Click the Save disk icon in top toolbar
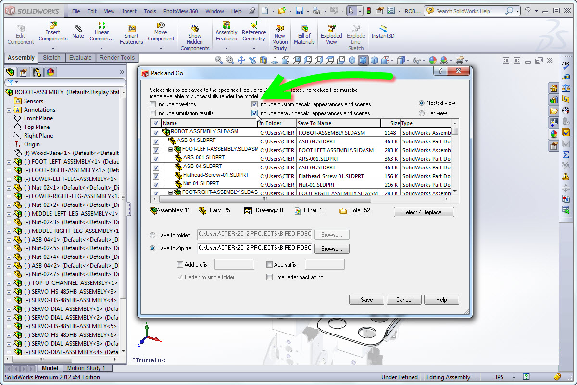The image size is (577, 385). click(300, 11)
